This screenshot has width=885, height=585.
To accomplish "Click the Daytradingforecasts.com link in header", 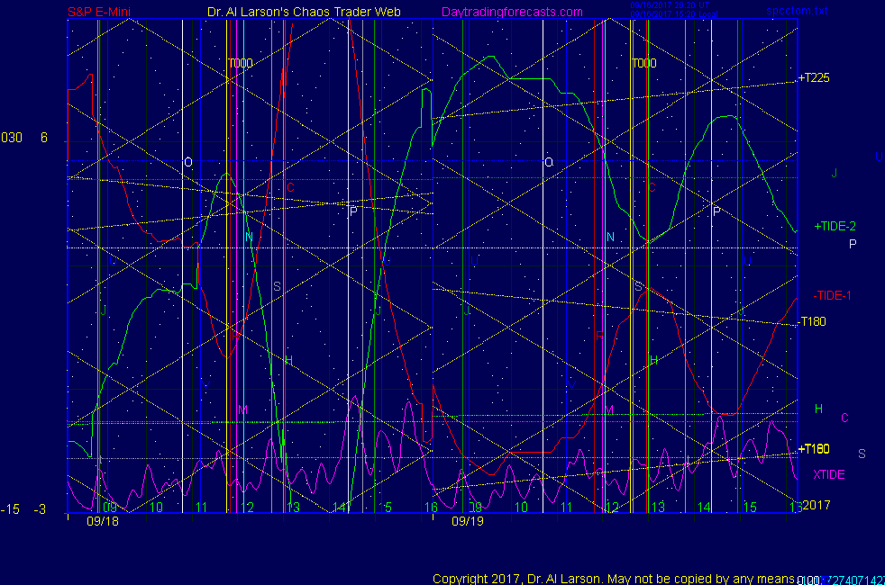I will [x=511, y=12].
